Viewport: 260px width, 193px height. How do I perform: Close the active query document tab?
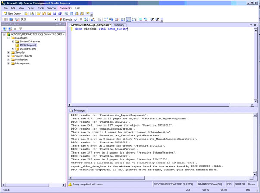pyautogui.click(x=255, y=25)
